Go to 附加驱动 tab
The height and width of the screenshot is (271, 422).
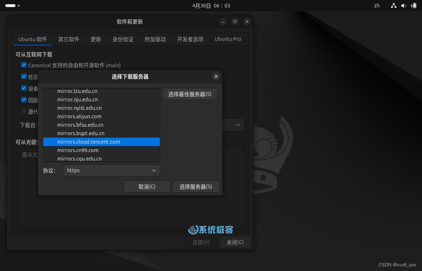pos(155,39)
